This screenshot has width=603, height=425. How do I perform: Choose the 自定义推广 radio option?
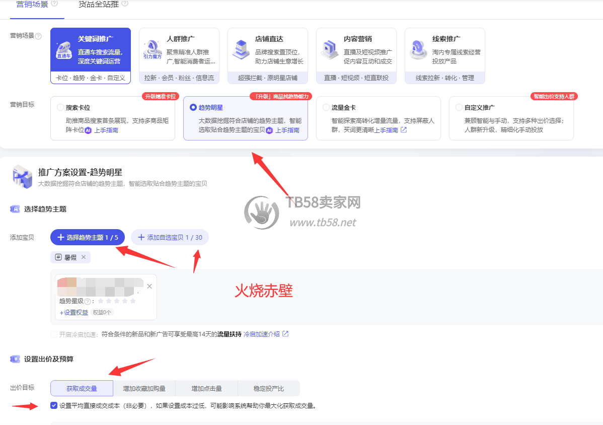coord(459,107)
